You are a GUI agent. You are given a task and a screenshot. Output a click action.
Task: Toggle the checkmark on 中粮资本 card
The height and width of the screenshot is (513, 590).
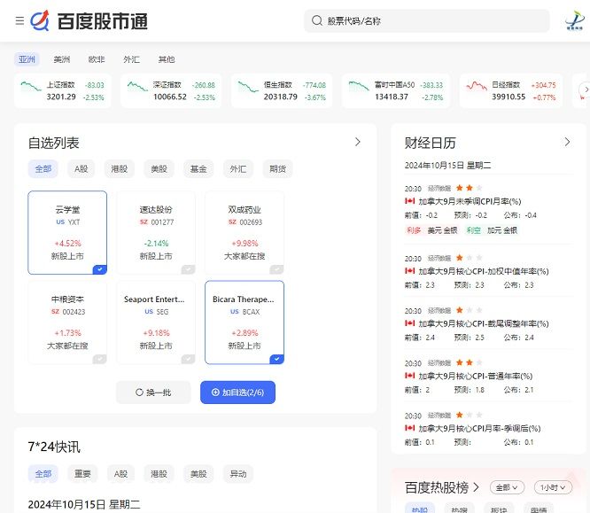coord(100,359)
